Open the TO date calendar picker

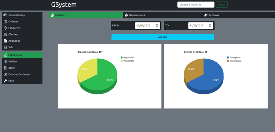[x=210, y=26]
